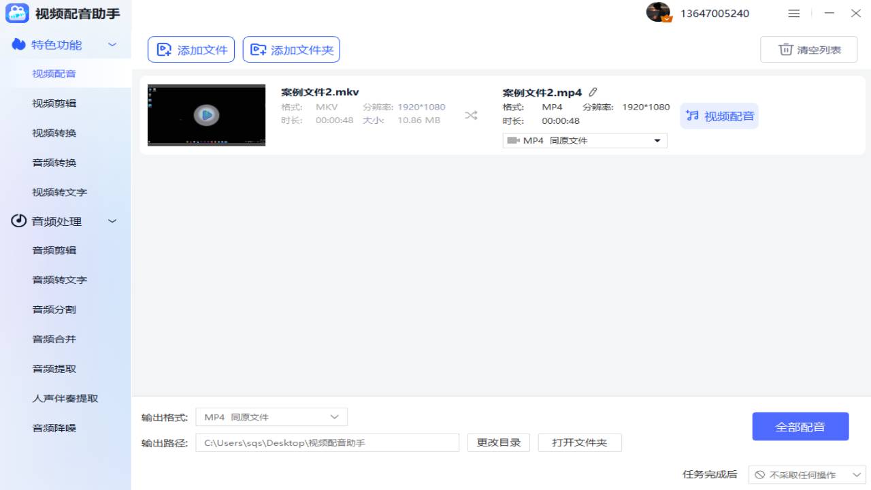
Task: Click the file icon inside 添加文件 button
Action: click(163, 49)
